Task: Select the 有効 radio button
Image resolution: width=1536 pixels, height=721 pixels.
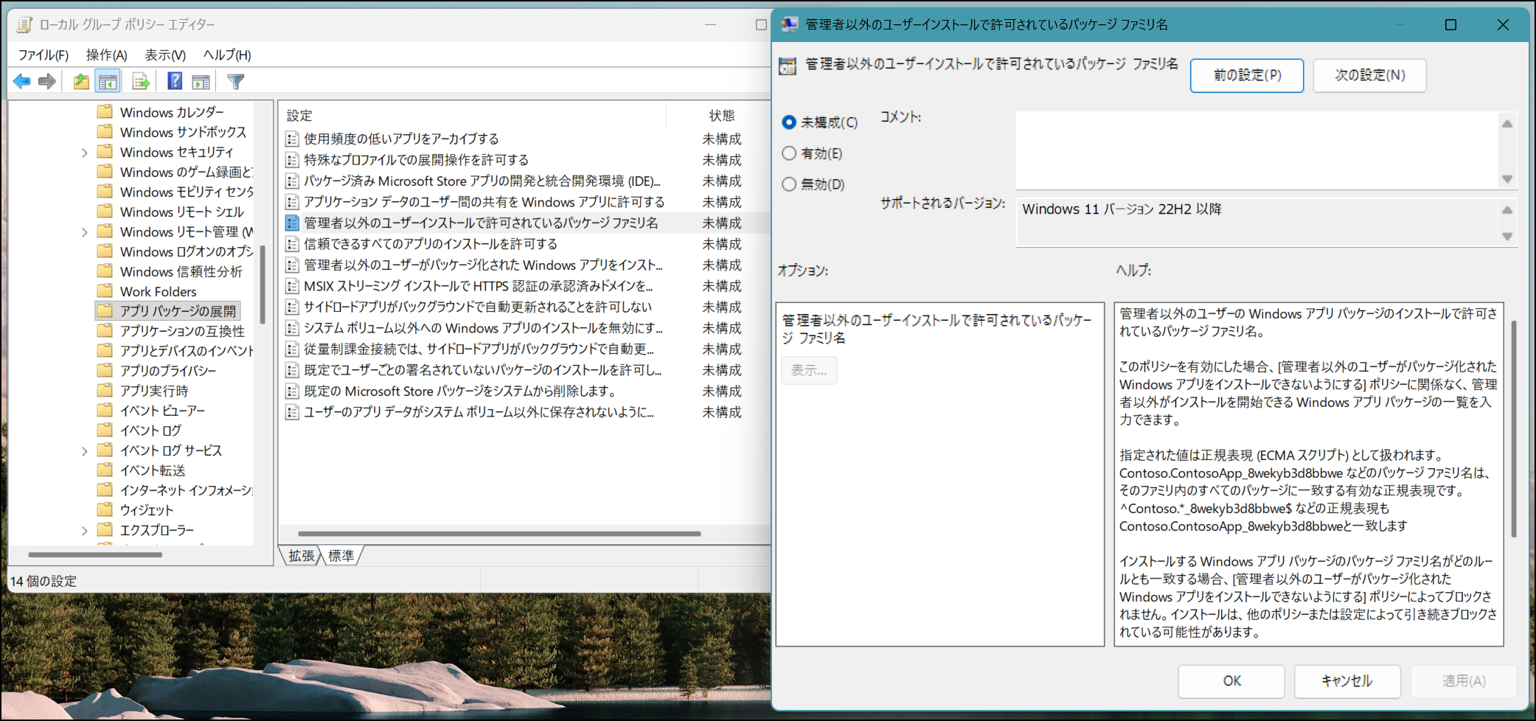Action: [789, 153]
